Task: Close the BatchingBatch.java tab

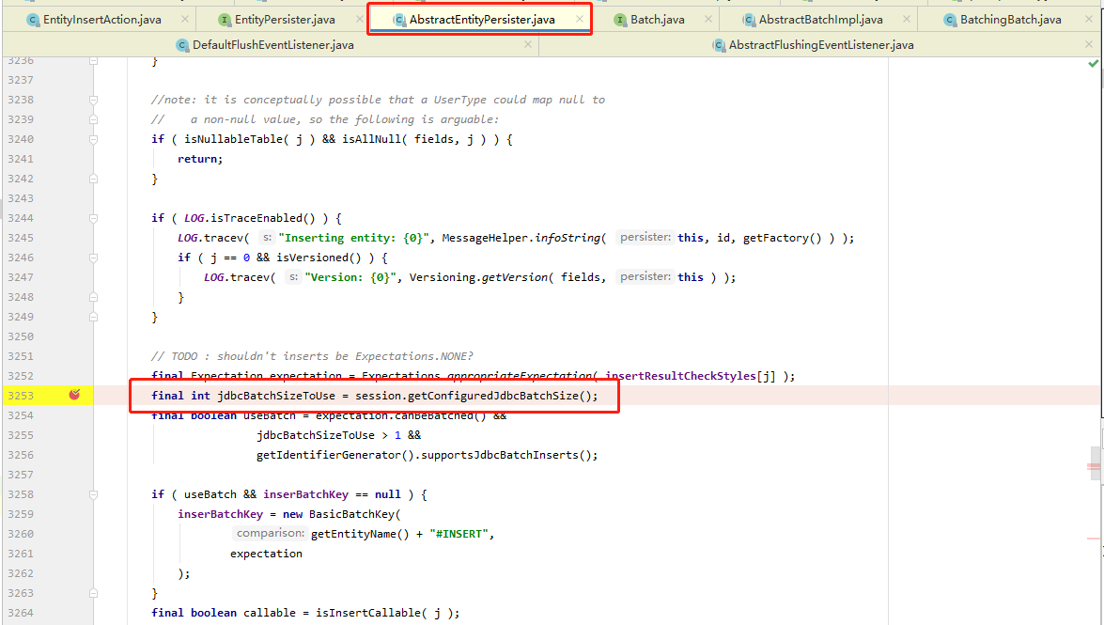Action: tap(1089, 19)
